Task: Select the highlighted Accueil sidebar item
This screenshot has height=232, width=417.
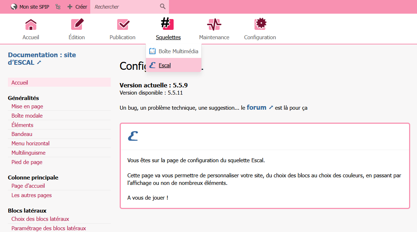Action: (x=20, y=83)
